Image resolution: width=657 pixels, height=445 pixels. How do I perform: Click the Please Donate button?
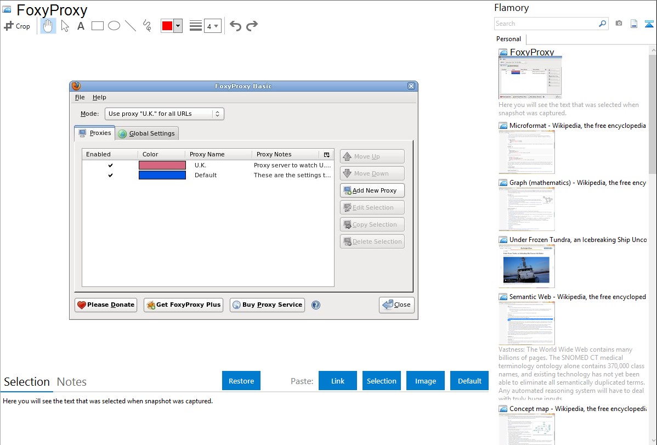coord(106,305)
